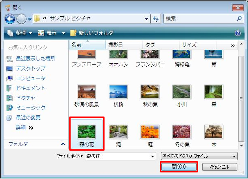Open コンピュータ in favorite links

30,78
